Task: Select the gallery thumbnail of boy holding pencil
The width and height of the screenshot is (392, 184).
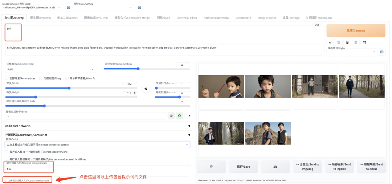Action: tap(221, 86)
